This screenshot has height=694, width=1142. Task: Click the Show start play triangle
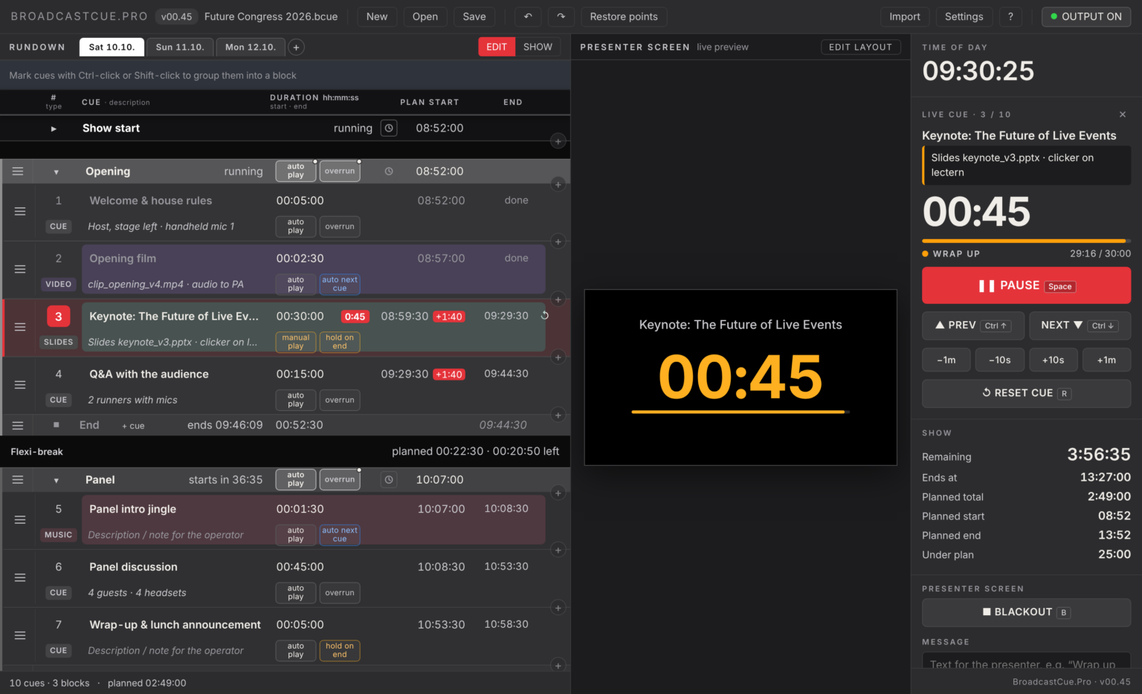pyautogui.click(x=54, y=129)
